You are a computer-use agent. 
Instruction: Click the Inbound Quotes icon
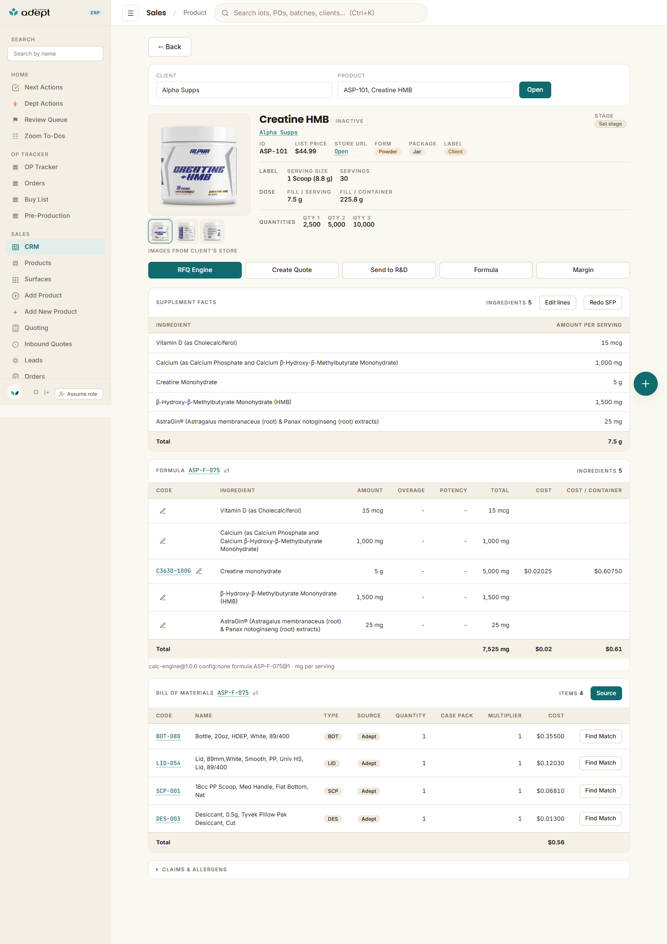15,344
